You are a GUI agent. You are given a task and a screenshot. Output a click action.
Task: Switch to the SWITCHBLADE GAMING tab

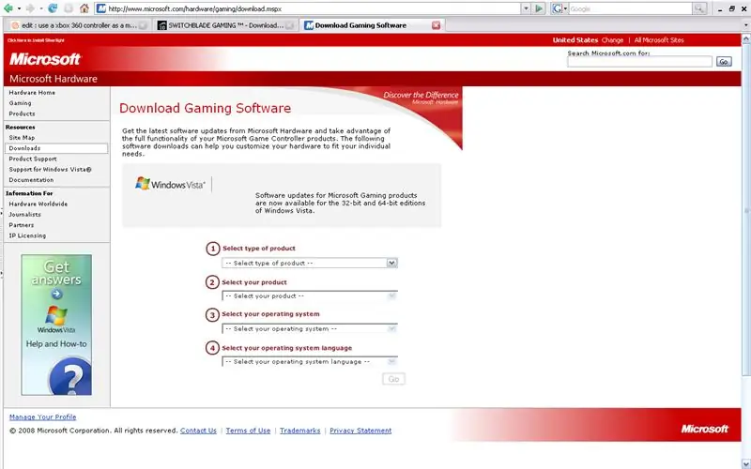[225, 25]
